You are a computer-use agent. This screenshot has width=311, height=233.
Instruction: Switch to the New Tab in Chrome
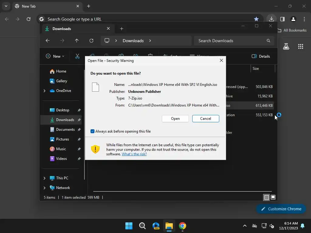(x=47, y=6)
